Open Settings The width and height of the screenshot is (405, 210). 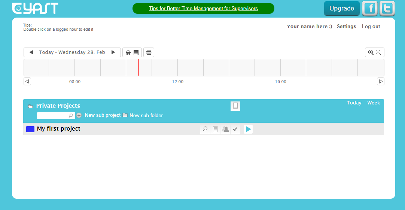click(x=346, y=26)
